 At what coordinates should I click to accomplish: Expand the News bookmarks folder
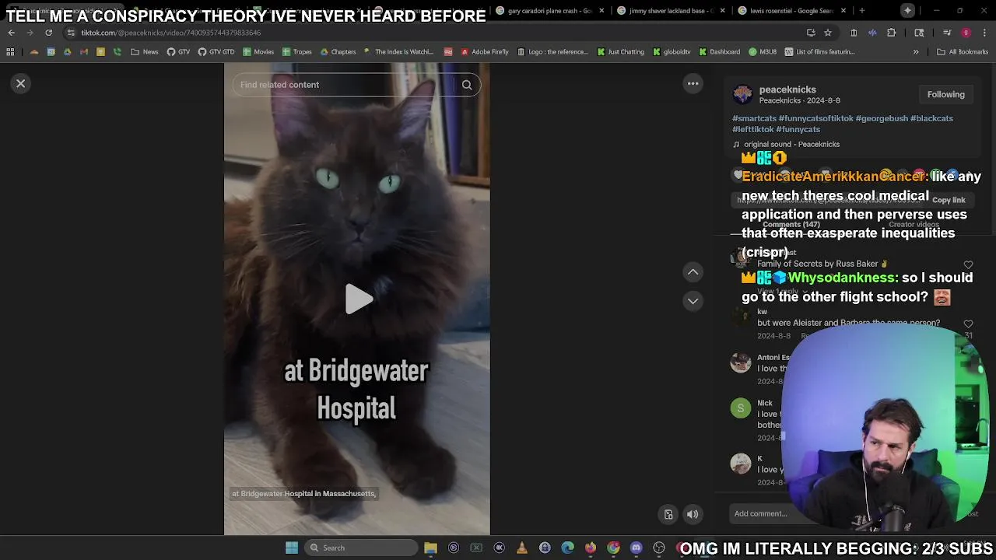click(145, 52)
